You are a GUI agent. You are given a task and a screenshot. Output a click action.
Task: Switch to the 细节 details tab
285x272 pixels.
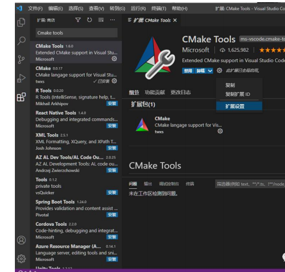(134, 93)
